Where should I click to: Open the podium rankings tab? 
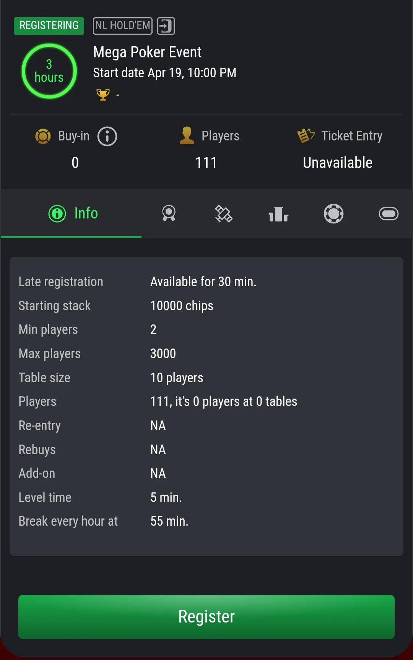click(278, 214)
